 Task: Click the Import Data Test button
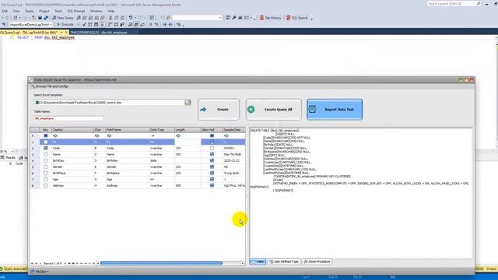[335, 109]
